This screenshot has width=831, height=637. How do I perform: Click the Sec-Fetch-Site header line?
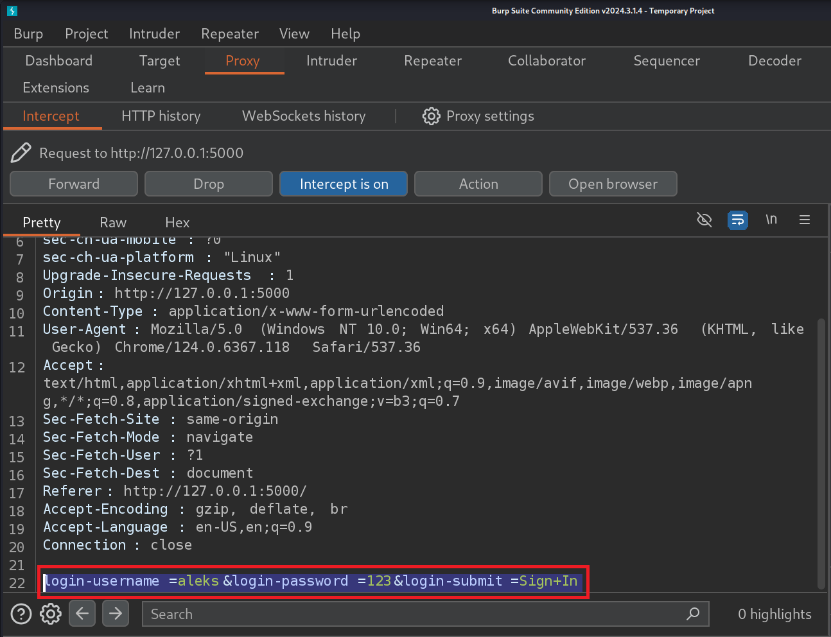pyautogui.click(x=161, y=419)
